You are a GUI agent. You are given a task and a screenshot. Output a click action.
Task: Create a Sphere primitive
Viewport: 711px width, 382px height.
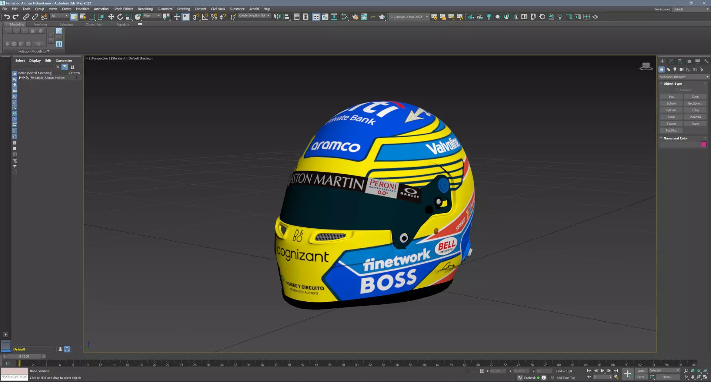pyautogui.click(x=671, y=103)
